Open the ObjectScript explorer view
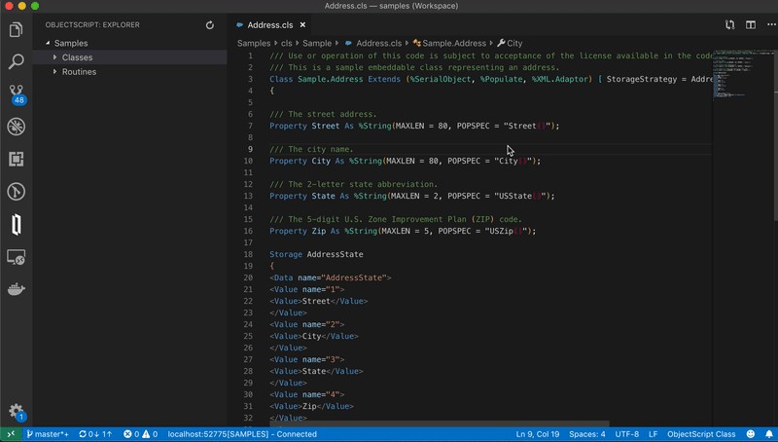 pyautogui.click(x=16, y=225)
